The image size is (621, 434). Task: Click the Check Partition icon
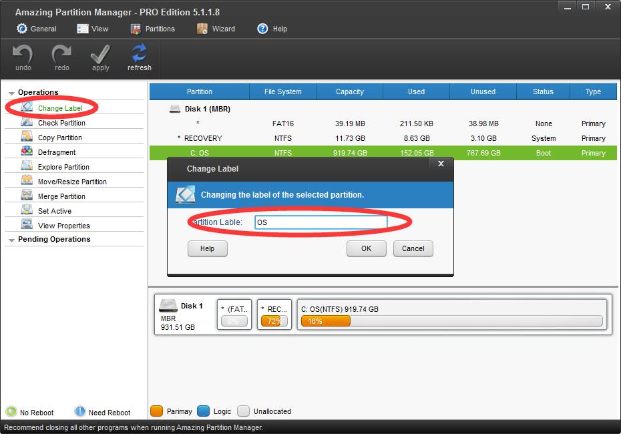[x=27, y=122]
